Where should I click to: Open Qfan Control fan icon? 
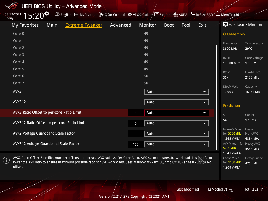[101, 15]
